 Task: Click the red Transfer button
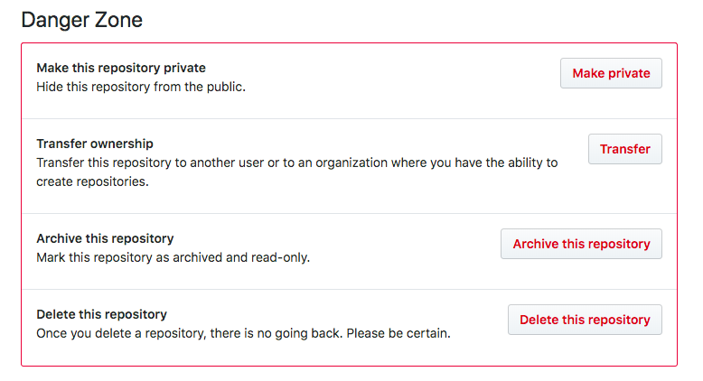(625, 149)
